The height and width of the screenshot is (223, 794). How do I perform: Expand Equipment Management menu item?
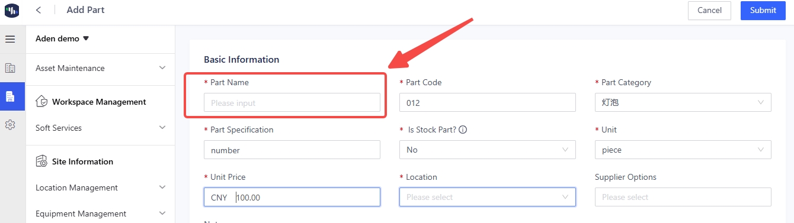[100, 214]
